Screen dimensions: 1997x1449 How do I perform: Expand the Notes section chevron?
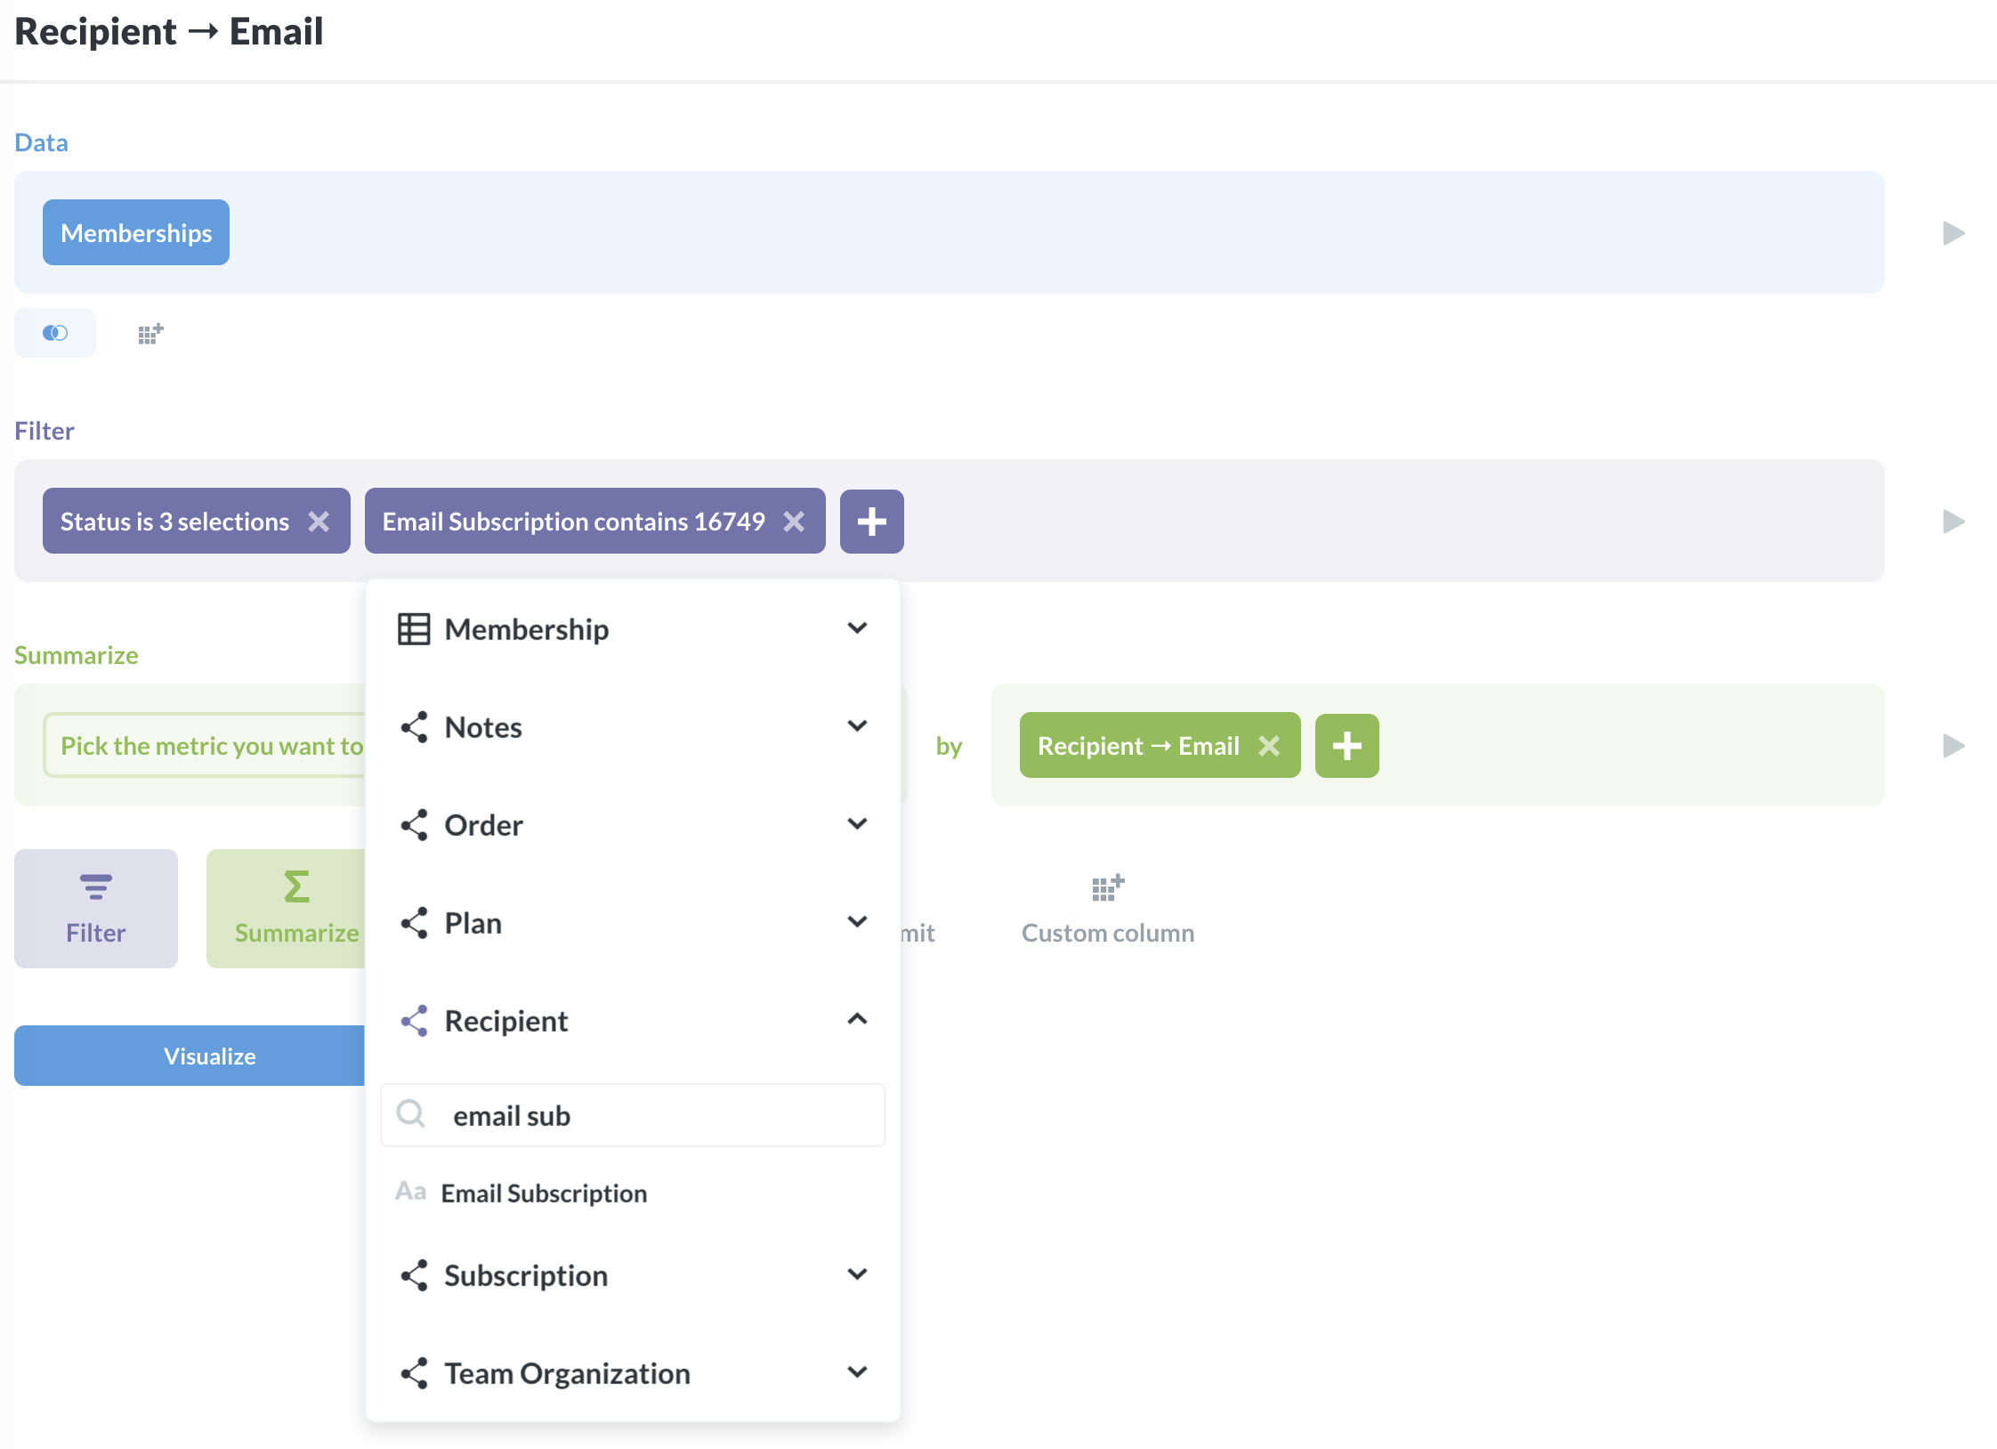tap(856, 726)
